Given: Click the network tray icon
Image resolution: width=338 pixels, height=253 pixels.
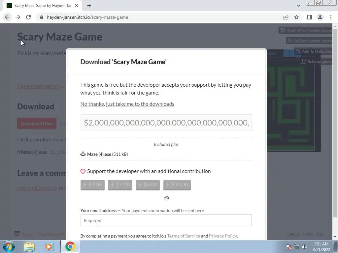Looking at the screenshot, I should (x=297, y=247).
